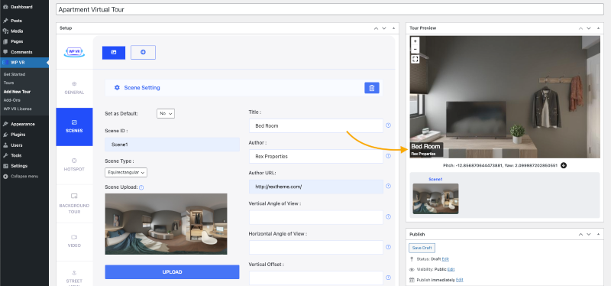Open the General settings tab
Viewport: 611px width, 286px height.
74,88
